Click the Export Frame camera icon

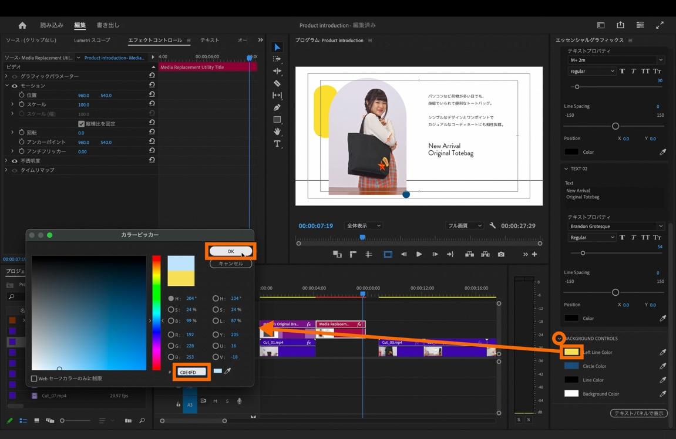(501, 254)
